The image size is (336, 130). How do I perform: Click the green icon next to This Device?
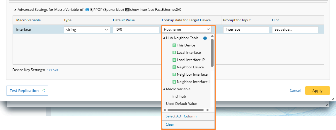(174, 45)
